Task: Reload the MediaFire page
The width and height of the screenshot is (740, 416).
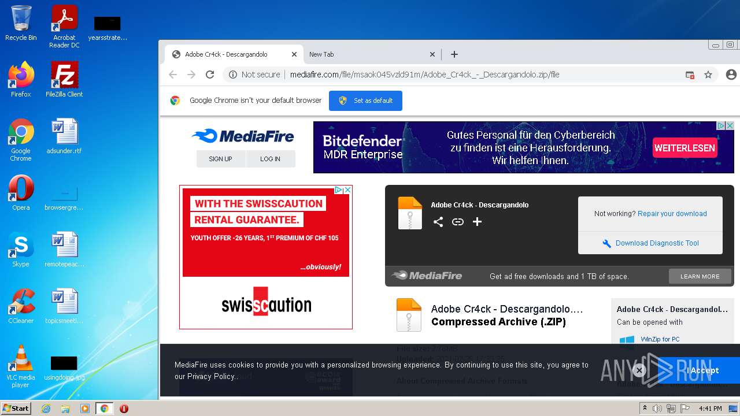Action: [x=210, y=75]
